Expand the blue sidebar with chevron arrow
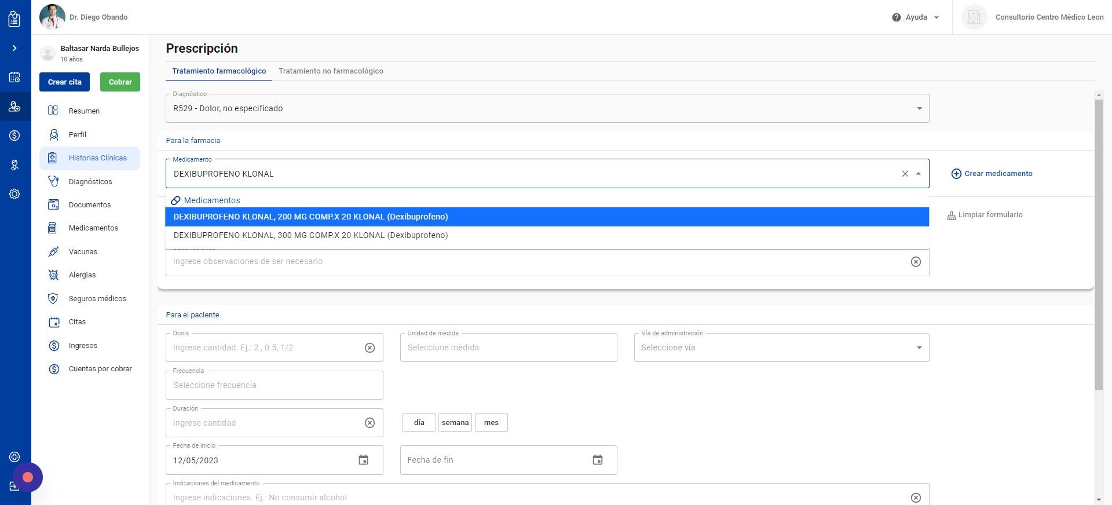 (x=14, y=48)
